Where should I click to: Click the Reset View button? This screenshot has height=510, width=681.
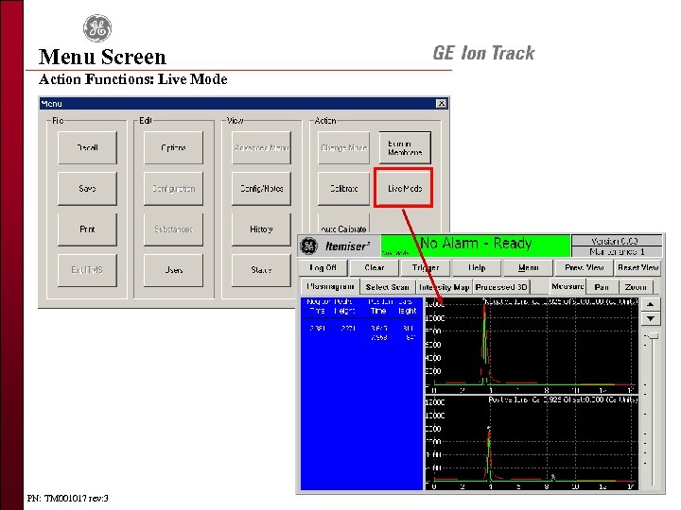(x=638, y=268)
